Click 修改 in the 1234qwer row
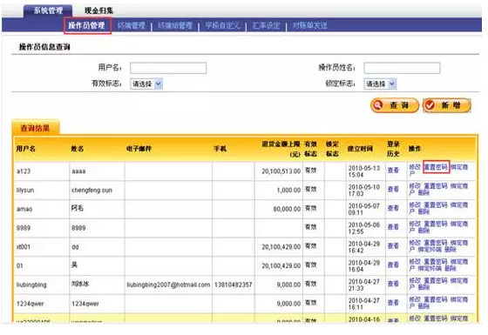This screenshot has height=335, width=488. (x=415, y=300)
